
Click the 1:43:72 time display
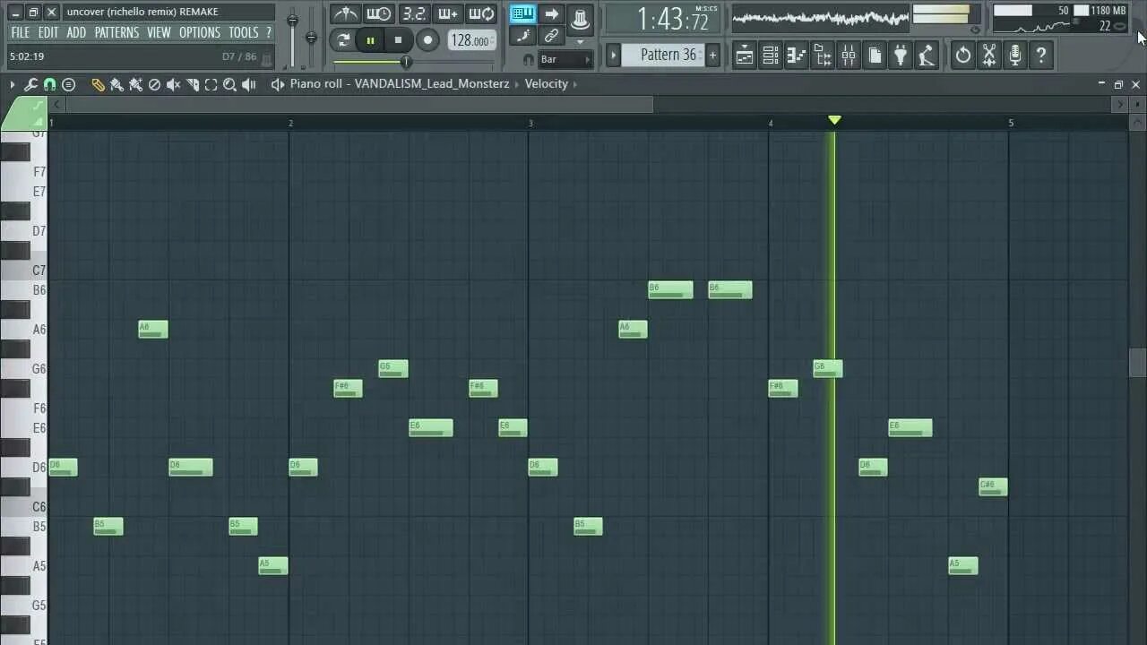663,19
